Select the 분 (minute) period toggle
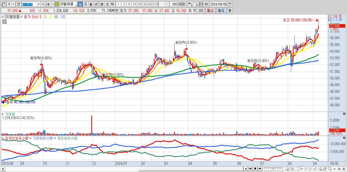This screenshot has height=172, width=347. 102,4
